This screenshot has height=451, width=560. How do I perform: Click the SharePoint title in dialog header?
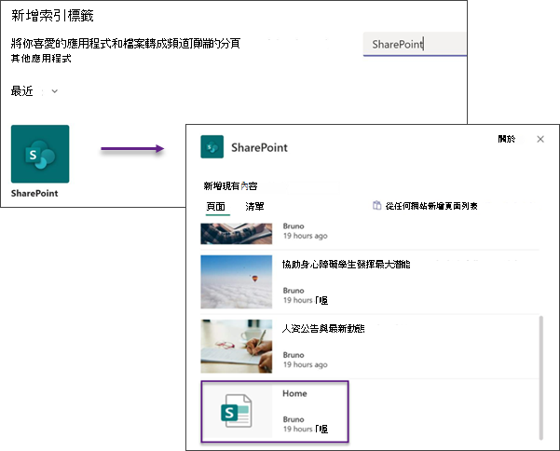pos(259,147)
